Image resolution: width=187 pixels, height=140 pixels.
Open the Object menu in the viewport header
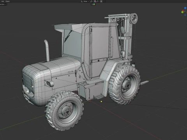tap(7, 1)
